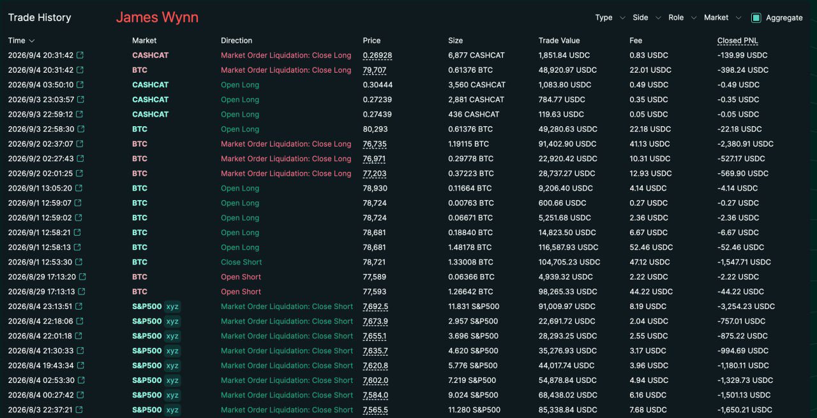Expand the Role filter dropdown

click(682, 18)
